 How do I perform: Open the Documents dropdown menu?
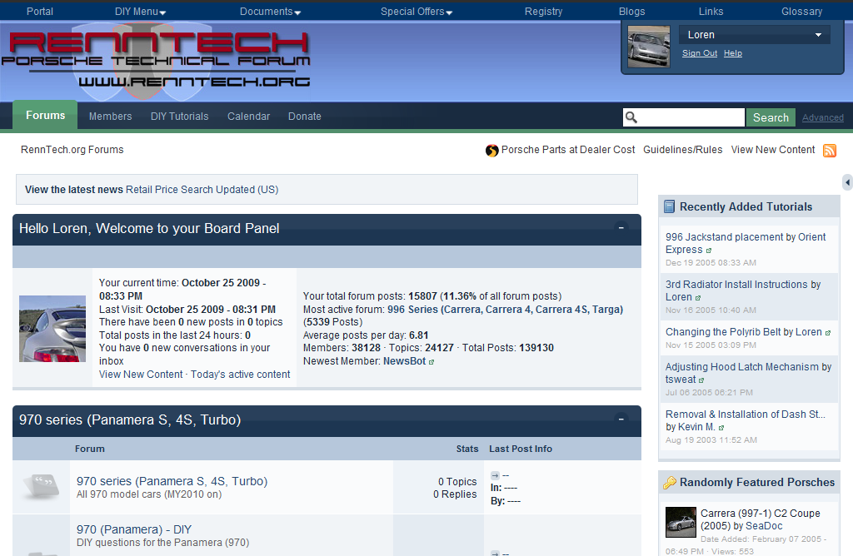tap(271, 12)
